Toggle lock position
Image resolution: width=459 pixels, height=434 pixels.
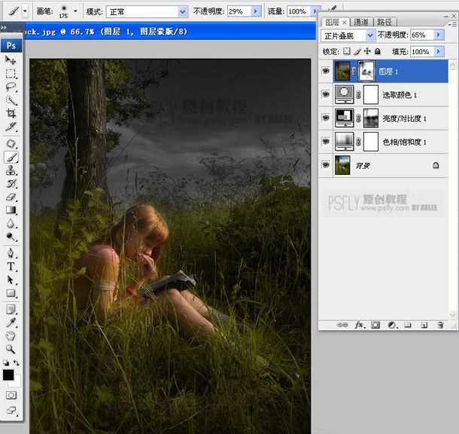367,51
